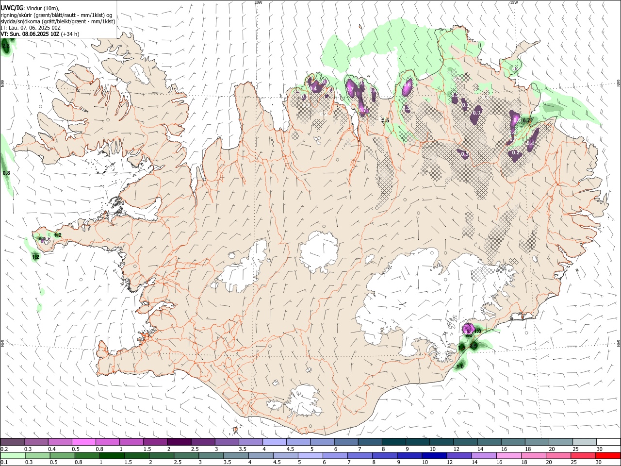Viewport: 621px width, 466px height.
Task: Select the lower legend swatch between 7 and 8
Action: coord(360,455)
